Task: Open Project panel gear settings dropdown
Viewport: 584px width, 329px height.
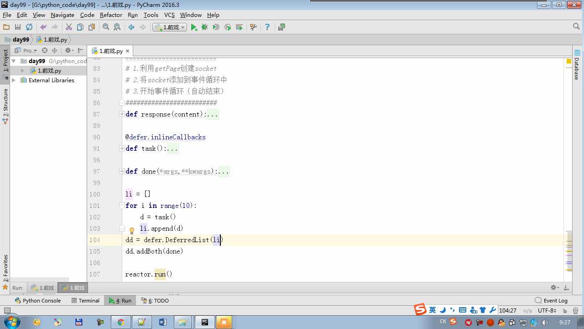Action: tap(69, 51)
